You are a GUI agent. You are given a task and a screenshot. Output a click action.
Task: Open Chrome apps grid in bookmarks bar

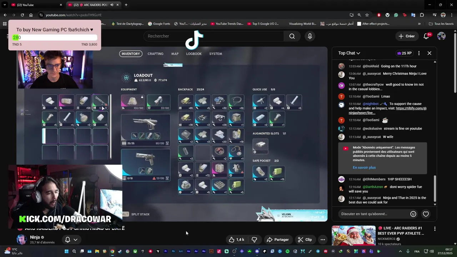(5, 24)
